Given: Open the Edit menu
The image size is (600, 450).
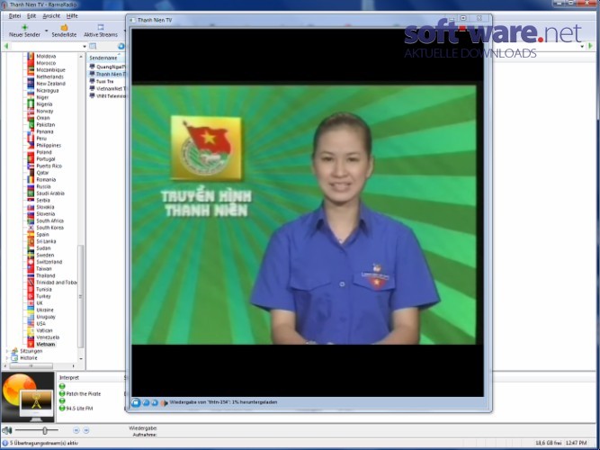Looking at the screenshot, I should pos(31,15).
